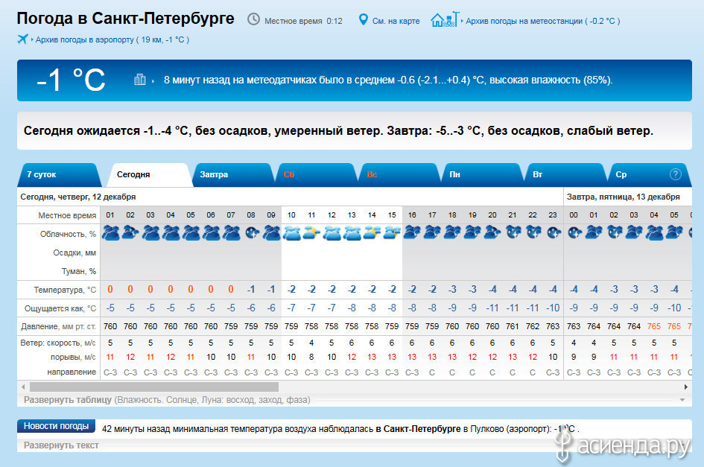
Task: Click the cloudiness icon for 00 tomorrow
Action: pos(574,233)
